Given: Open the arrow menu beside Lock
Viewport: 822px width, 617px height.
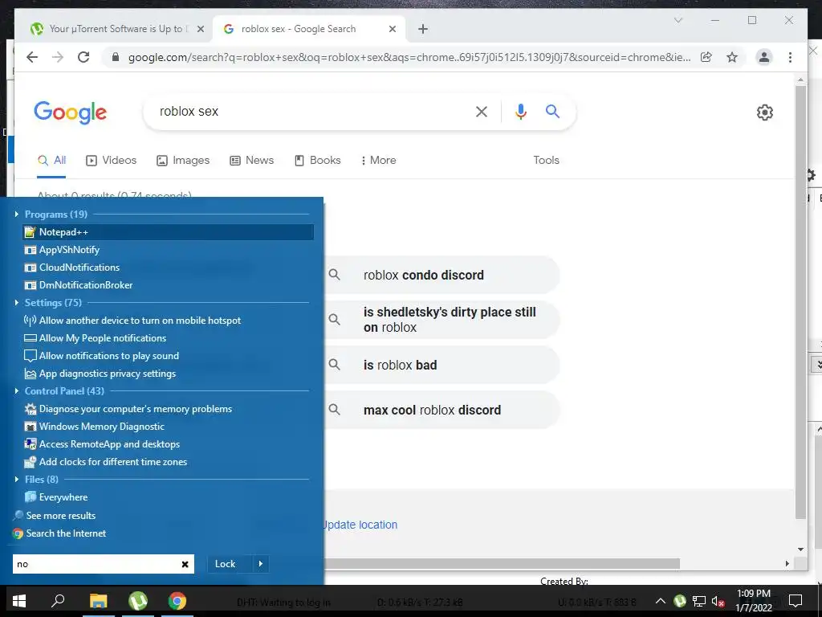Looking at the screenshot, I should click(x=261, y=564).
